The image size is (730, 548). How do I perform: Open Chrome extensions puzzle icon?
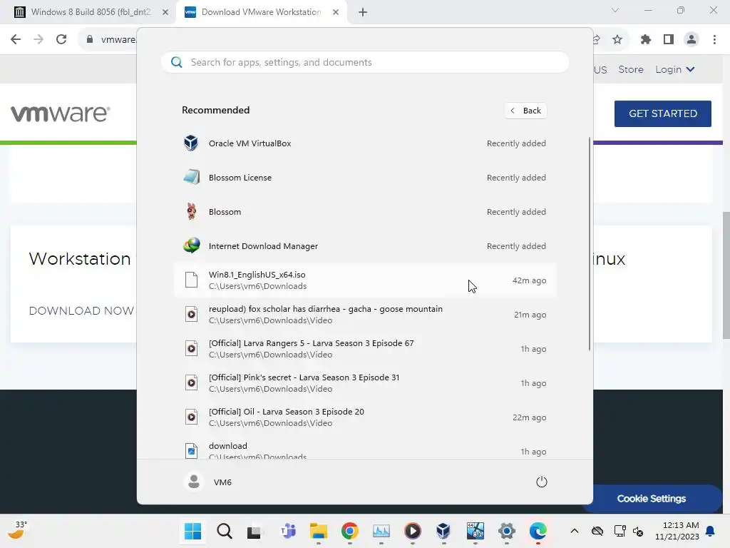pos(645,39)
